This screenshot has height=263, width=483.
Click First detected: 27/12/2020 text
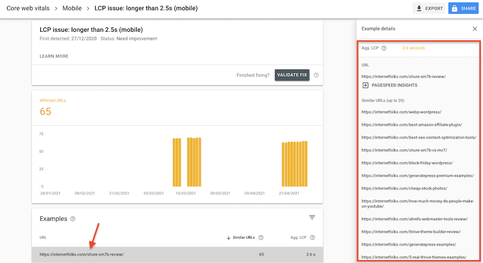(x=68, y=39)
